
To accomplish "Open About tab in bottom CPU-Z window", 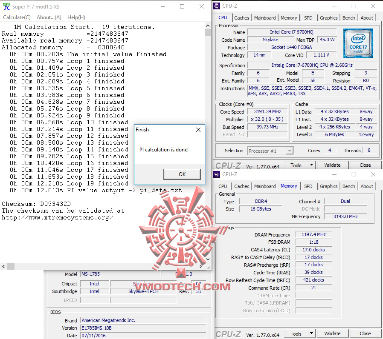I will pyautogui.click(x=367, y=186).
